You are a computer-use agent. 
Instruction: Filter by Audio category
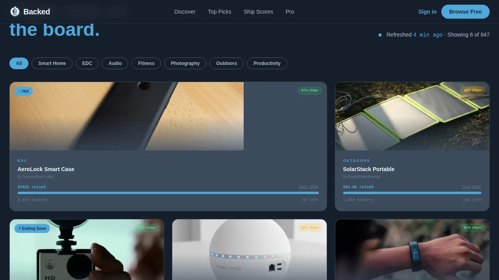(115, 63)
